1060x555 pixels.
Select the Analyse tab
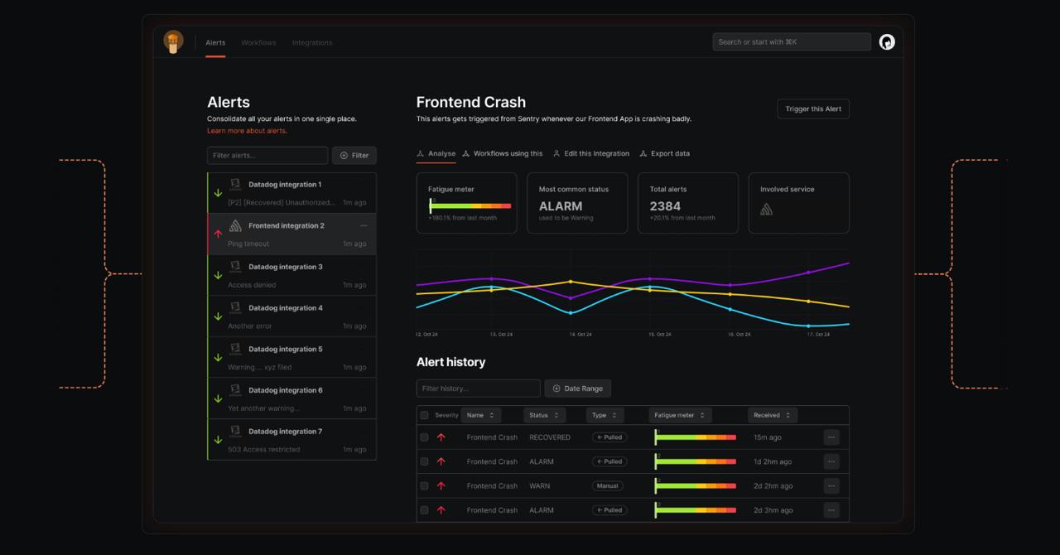[x=436, y=153]
